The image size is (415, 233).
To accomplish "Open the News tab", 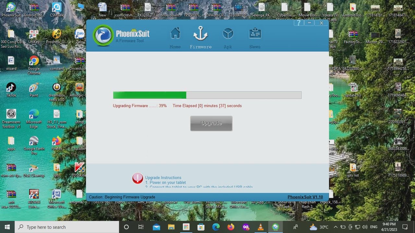I will [x=255, y=38].
